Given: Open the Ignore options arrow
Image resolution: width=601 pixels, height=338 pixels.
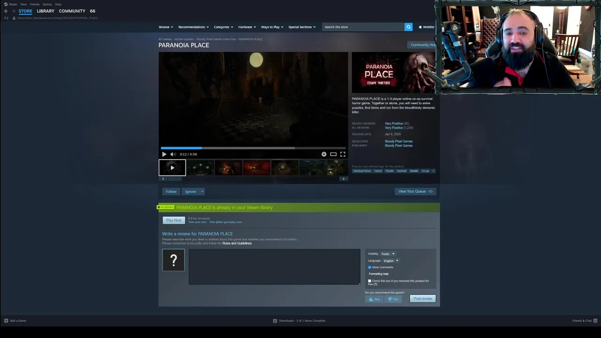Looking at the screenshot, I should [202, 192].
